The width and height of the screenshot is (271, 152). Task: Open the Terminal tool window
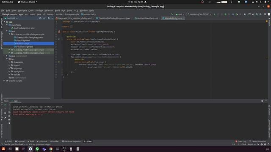coord(20,141)
